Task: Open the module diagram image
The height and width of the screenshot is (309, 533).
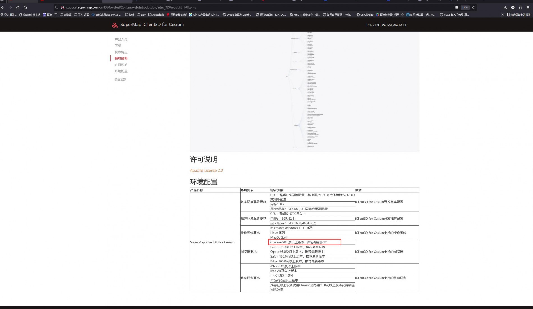Action: pos(305,92)
